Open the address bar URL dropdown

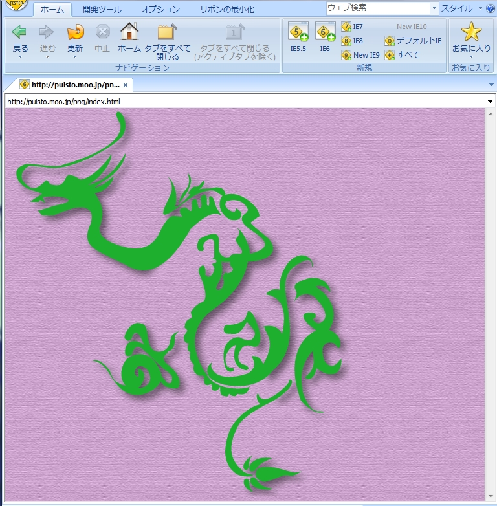click(490, 102)
